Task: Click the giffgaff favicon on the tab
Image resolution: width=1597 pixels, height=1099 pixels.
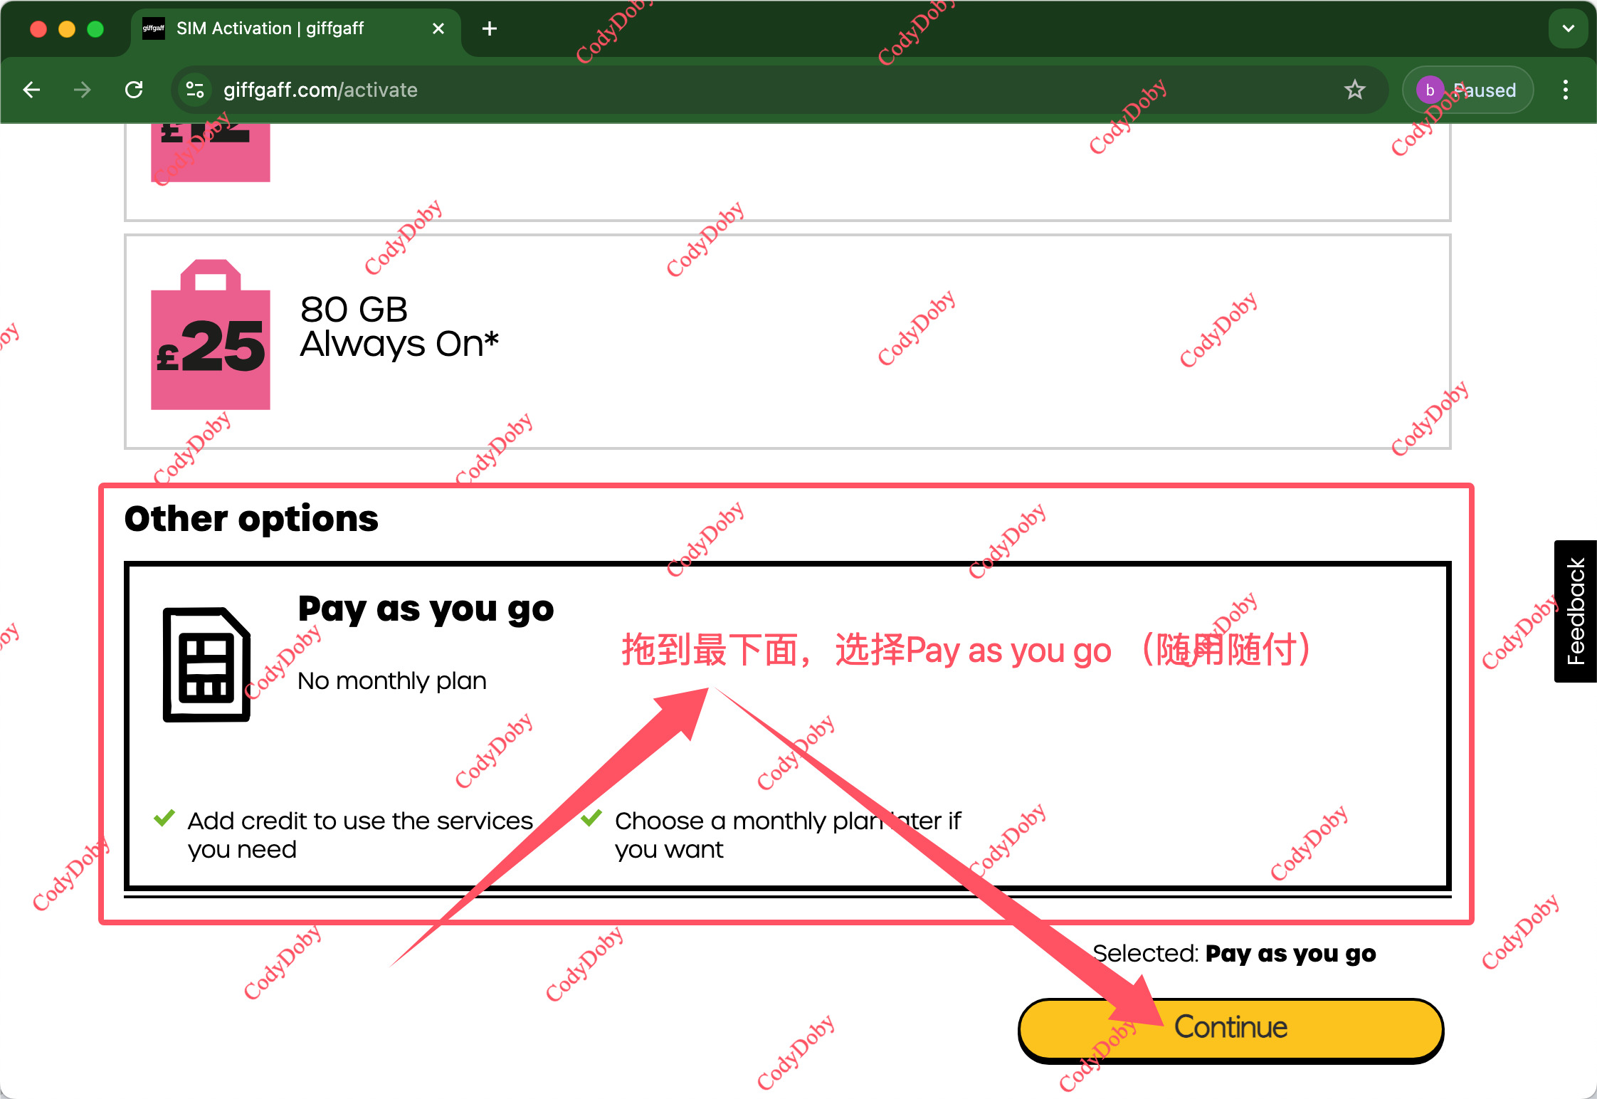Action: 153,28
